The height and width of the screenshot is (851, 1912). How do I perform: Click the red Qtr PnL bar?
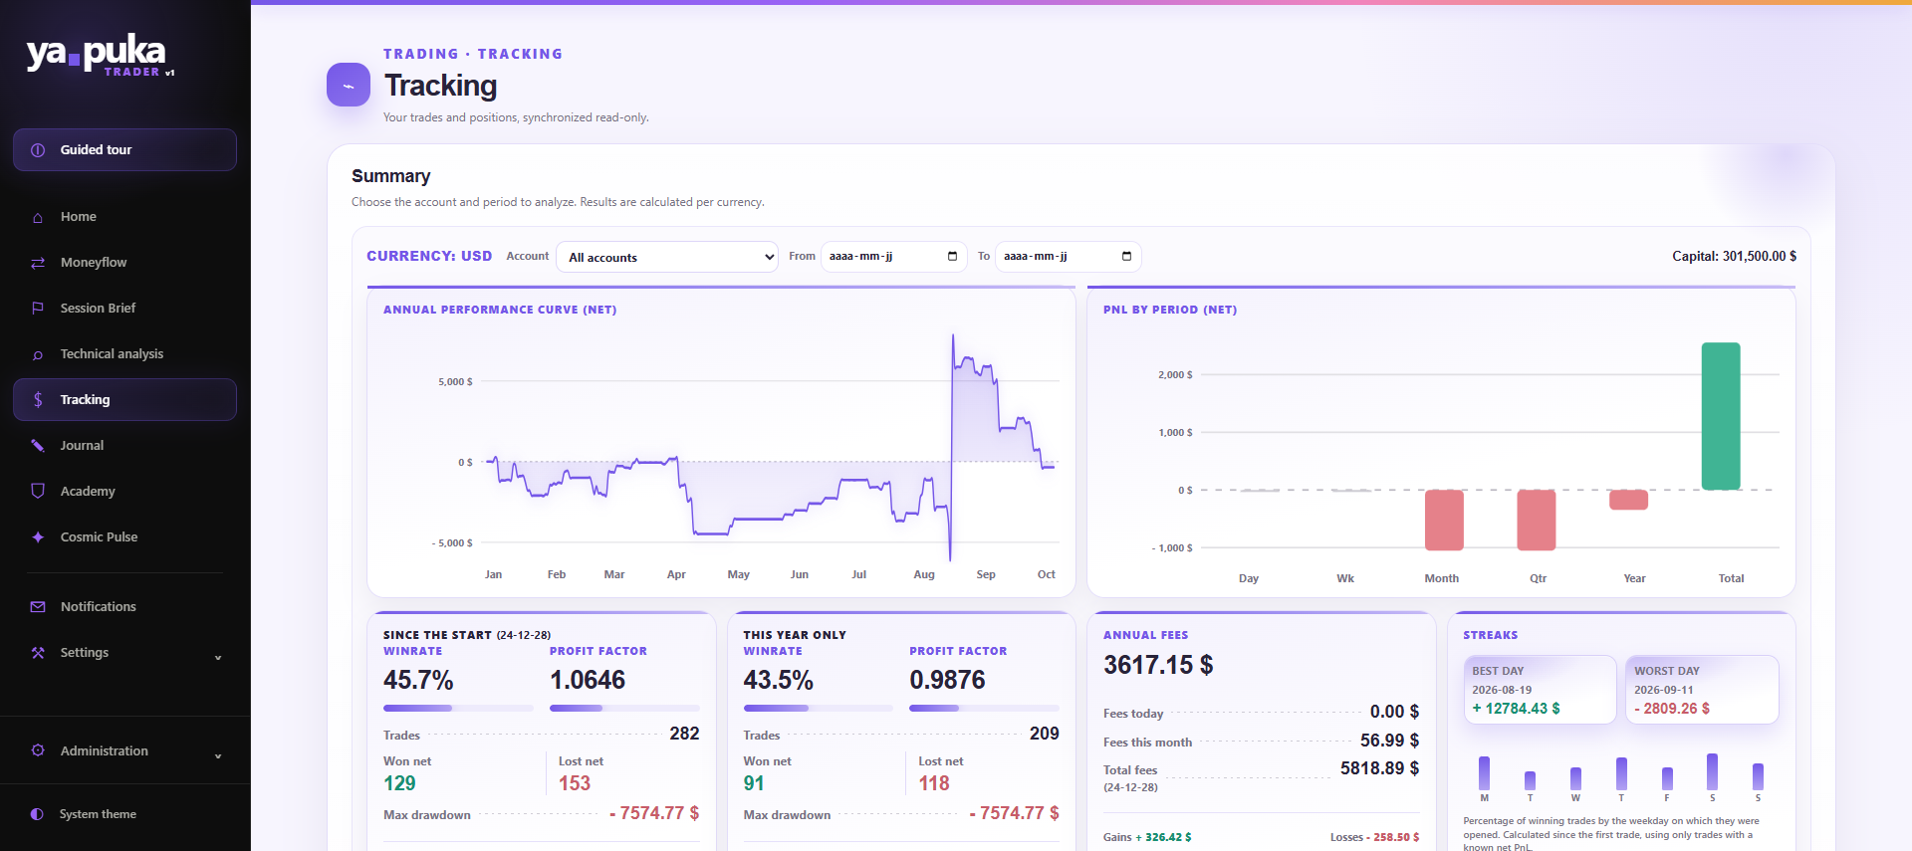coord(1537,520)
